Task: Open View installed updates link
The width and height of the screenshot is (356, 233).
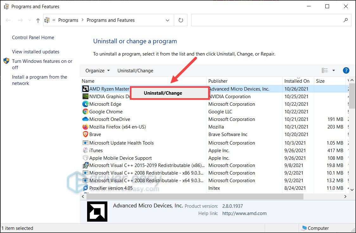Action: point(35,52)
